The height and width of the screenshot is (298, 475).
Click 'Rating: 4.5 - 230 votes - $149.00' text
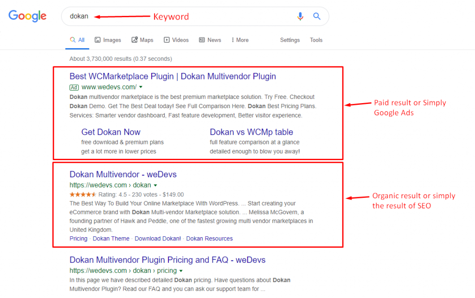[x=141, y=194]
